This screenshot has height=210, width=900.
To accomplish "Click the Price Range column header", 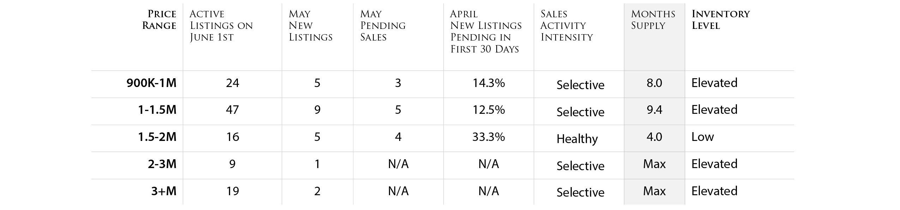I will 159,20.
